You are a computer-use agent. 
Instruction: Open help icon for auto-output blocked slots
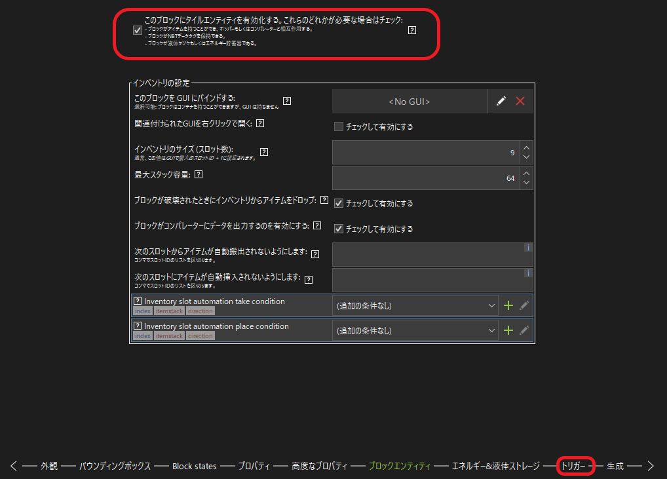click(x=315, y=254)
